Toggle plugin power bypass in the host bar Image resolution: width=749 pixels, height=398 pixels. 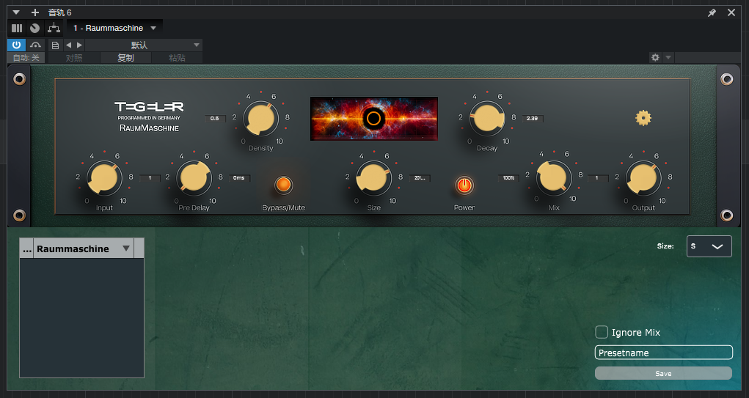(16, 45)
